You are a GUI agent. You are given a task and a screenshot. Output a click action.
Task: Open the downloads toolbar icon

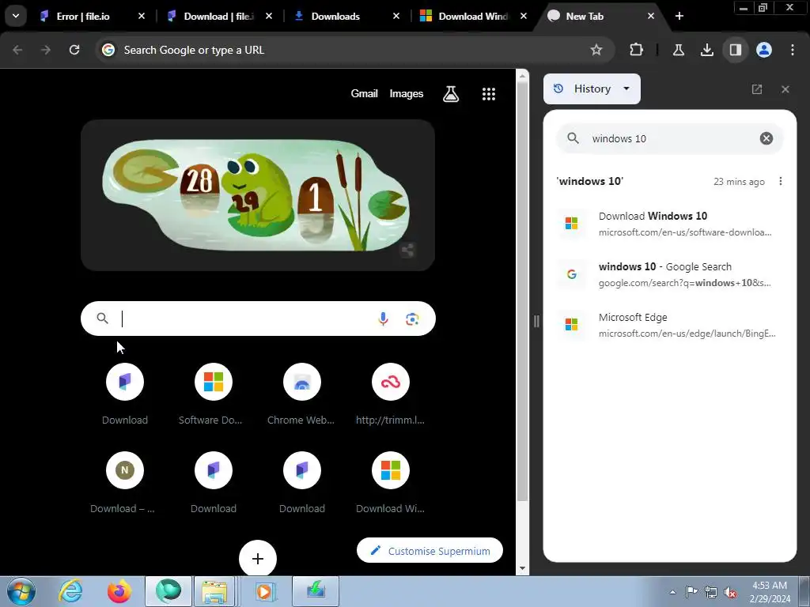[x=706, y=50]
